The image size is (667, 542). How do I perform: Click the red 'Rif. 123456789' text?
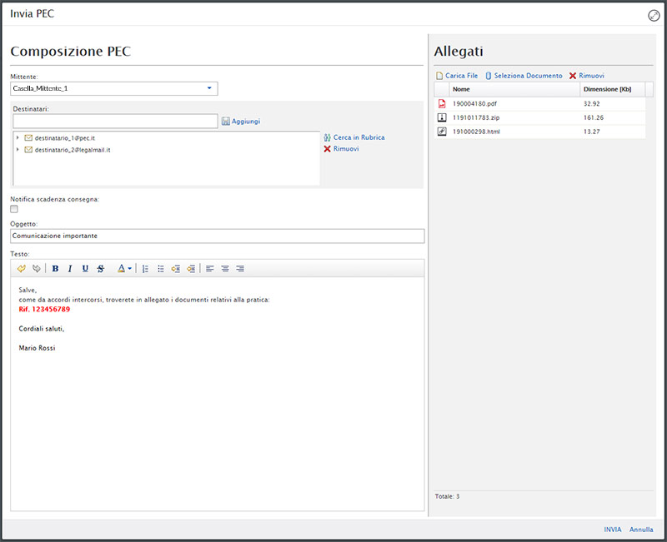pyautogui.click(x=44, y=309)
